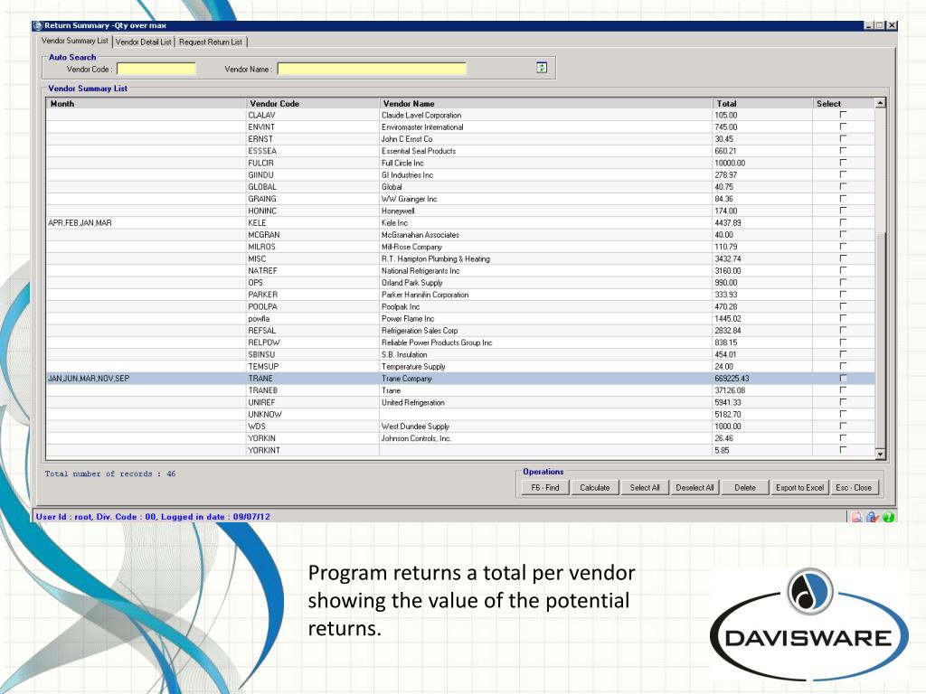Switch to the Vendor Detail List tab
Screen dimensions: 926x694
point(144,42)
